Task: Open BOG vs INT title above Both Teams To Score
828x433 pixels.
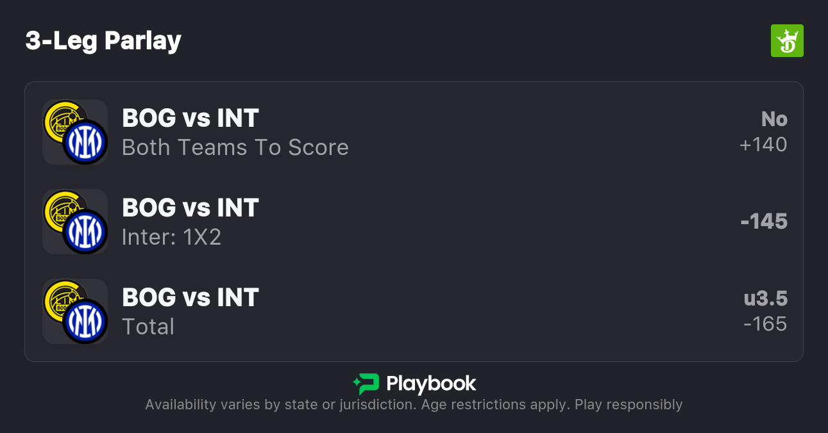Action: (x=190, y=118)
